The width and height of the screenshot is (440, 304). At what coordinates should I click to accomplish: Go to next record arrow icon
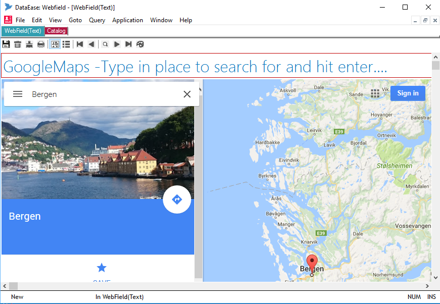pyautogui.click(x=117, y=44)
